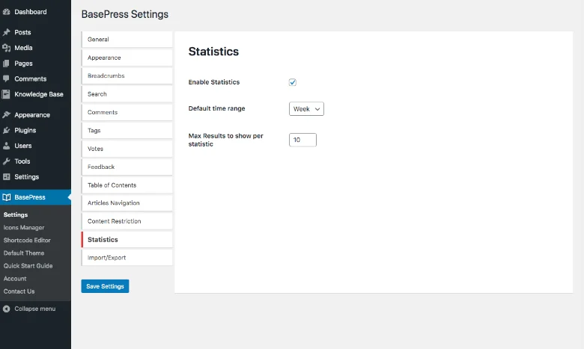Switch to the Breadcrumbs tab
Viewport: 584px width, 349px height.
coord(127,75)
